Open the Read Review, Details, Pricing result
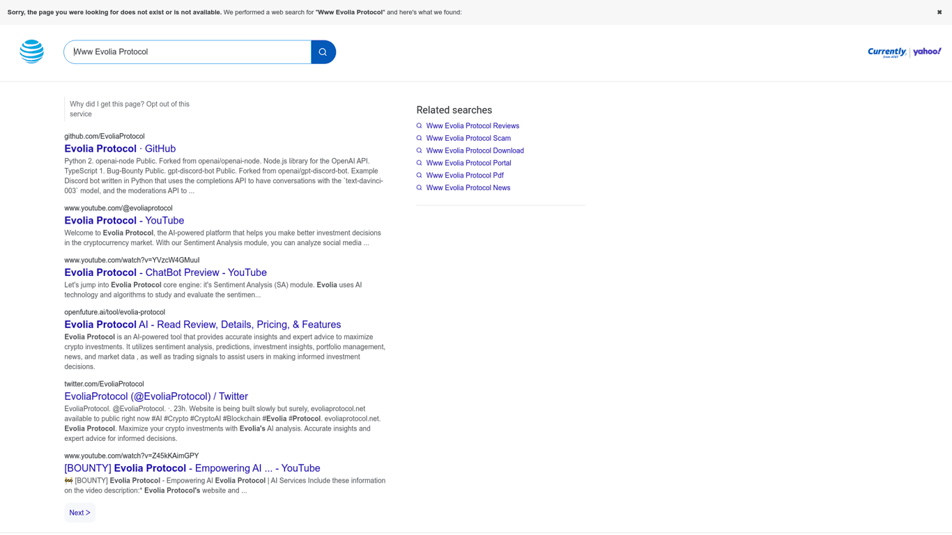Screen dimensions: 952x535 click(x=202, y=325)
